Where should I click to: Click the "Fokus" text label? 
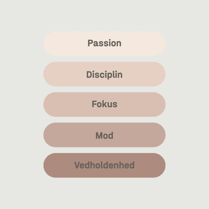click(104, 104)
